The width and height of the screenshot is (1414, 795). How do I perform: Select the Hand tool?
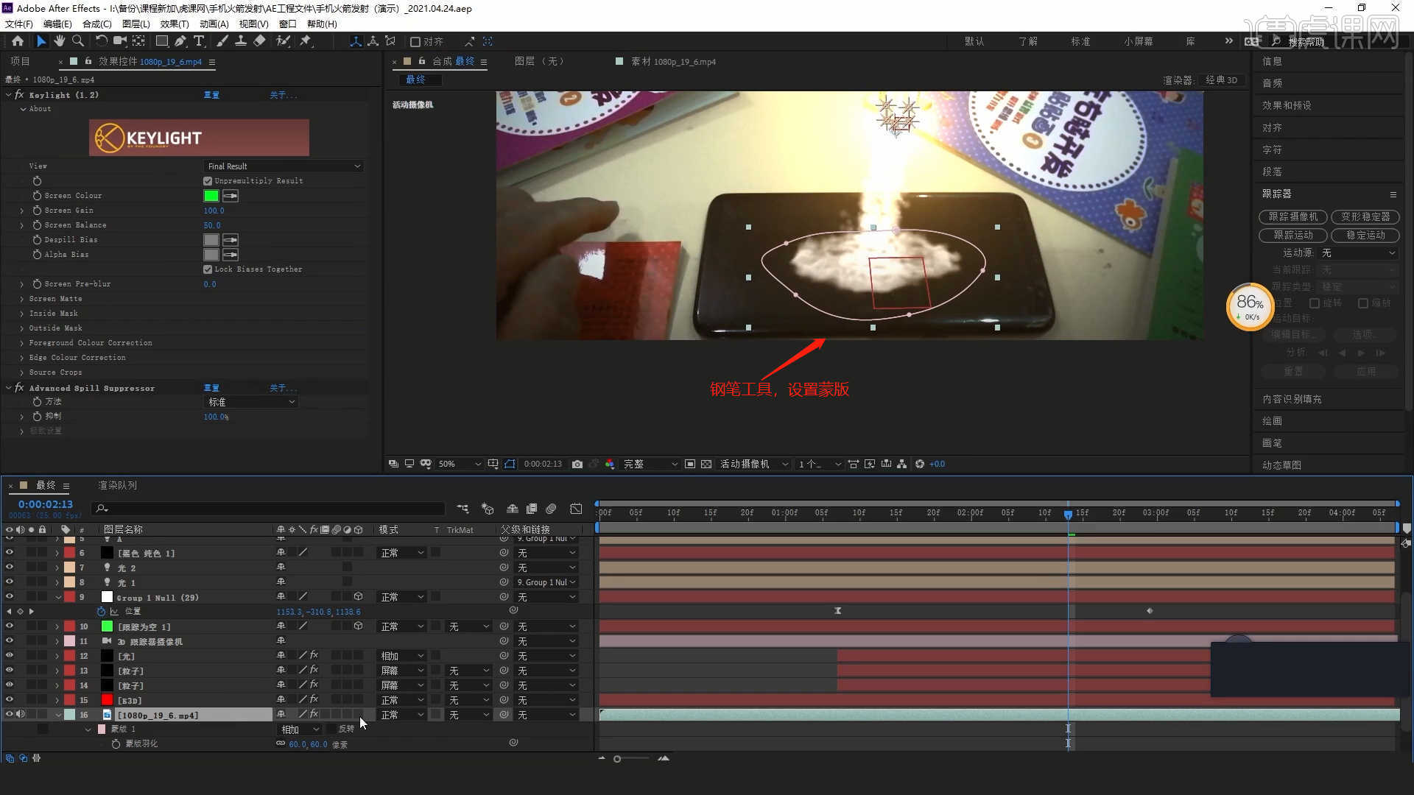tap(60, 41)
